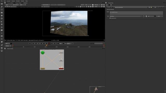Open the Time nodes toolbar menu
The height and width of the screenshot is (93, 166).
(2, 10)
